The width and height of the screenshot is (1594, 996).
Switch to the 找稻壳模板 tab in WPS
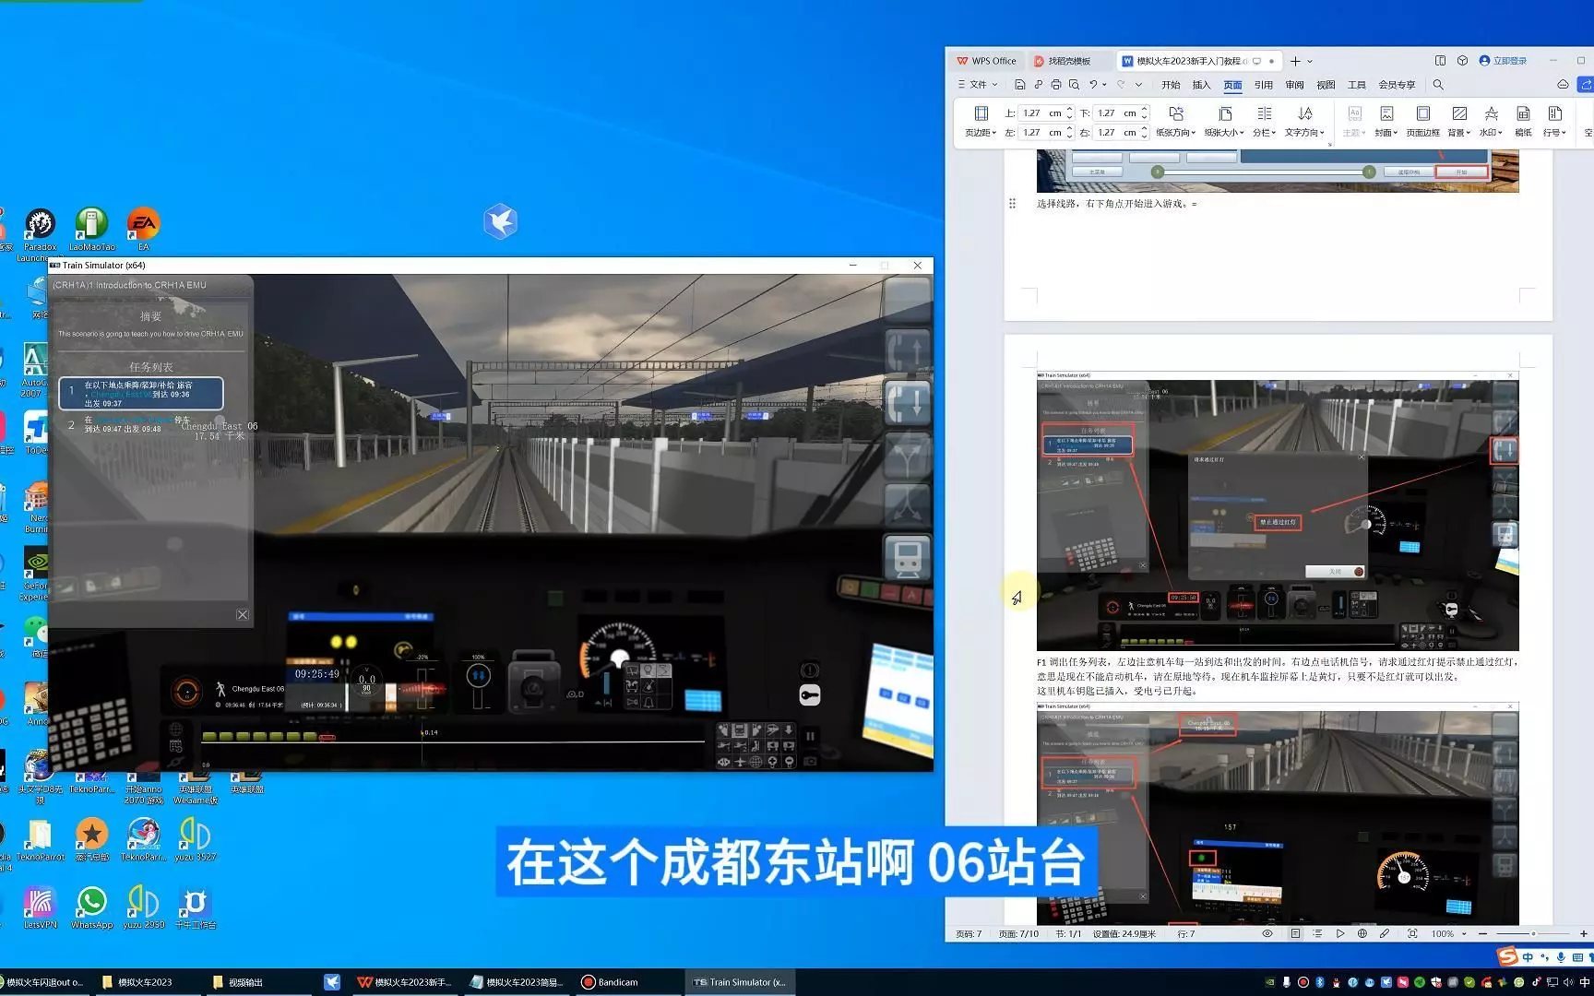coord(1069,61)
